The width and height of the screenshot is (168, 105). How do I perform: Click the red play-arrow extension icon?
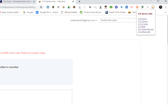pos(132,7)
